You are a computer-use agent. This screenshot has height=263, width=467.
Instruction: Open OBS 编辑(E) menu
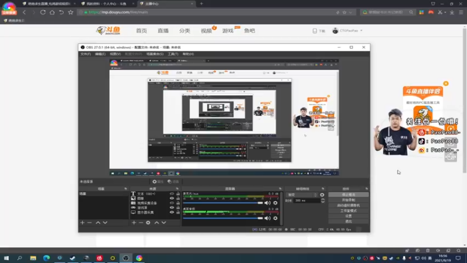click(x=100, y=54)
